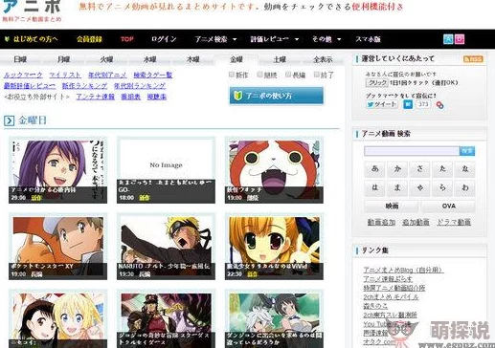
Task: Click the 映画 filter button
Action: pos(392,207)
